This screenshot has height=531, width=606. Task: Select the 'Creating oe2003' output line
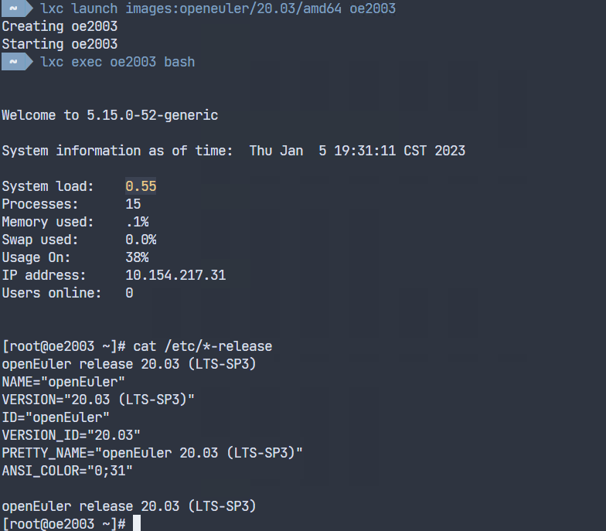point(60,26)
